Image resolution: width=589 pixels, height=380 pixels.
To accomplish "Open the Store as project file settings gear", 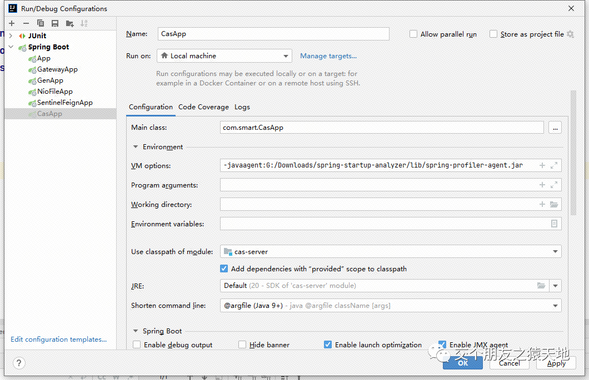I will [570, 34].
